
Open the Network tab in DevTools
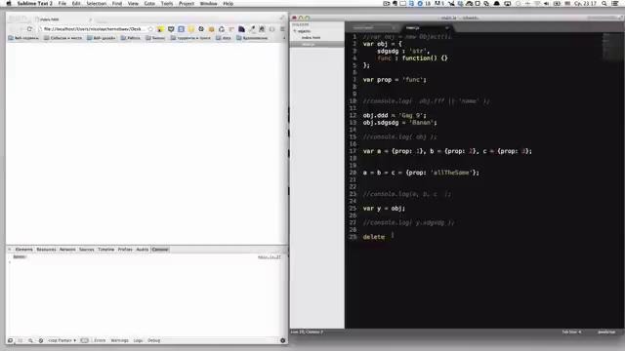(67, 250)
